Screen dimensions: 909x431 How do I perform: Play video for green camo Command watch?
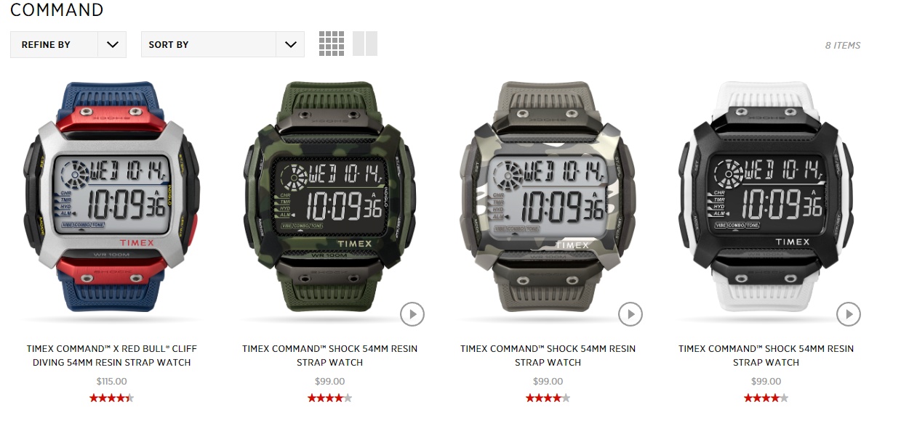point(412,314)
